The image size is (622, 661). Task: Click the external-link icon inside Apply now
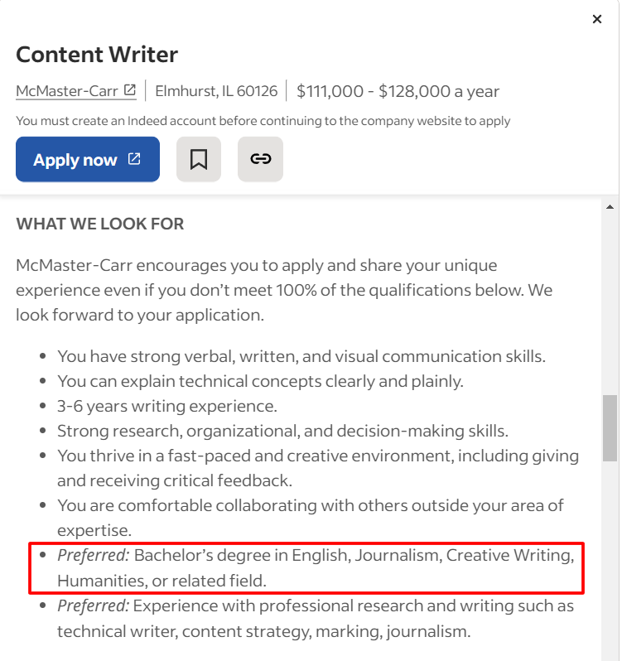tap(134, 159)
